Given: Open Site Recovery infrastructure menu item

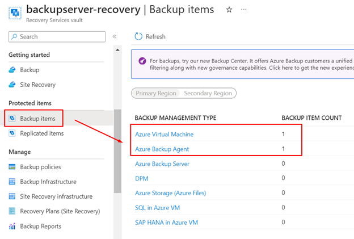Looking at the screenshot, I should 56,196.
